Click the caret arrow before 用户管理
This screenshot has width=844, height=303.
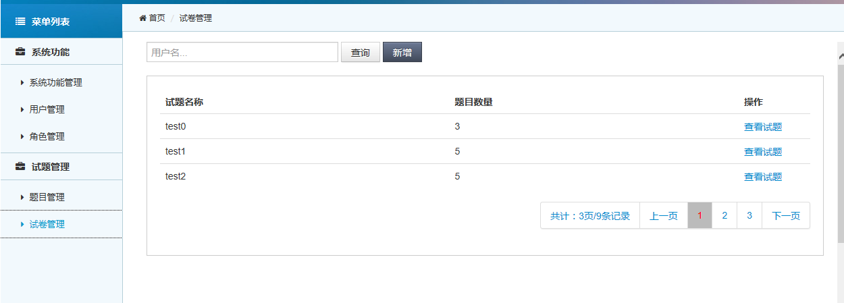click(x=22, y=109)
